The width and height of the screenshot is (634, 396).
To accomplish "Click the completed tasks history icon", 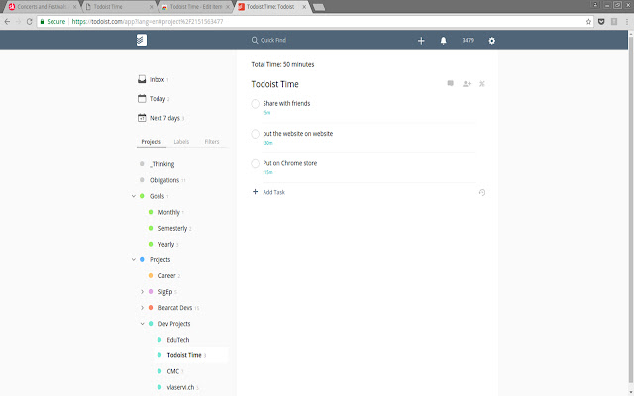I will 482,192.
